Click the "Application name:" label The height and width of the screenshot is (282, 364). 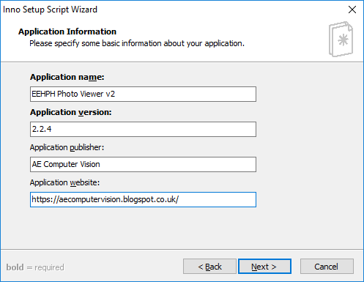67,77
